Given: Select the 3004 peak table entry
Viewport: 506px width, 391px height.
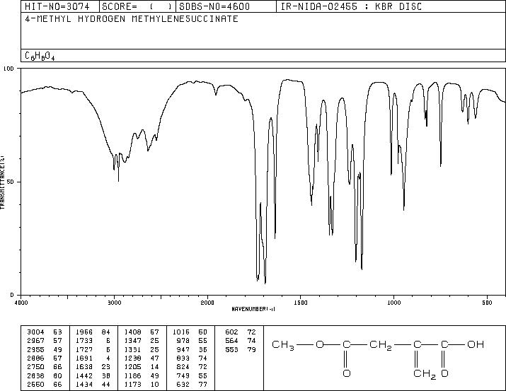Looking at the screenshot, I should pyautogui.click(x=44, y=332).
